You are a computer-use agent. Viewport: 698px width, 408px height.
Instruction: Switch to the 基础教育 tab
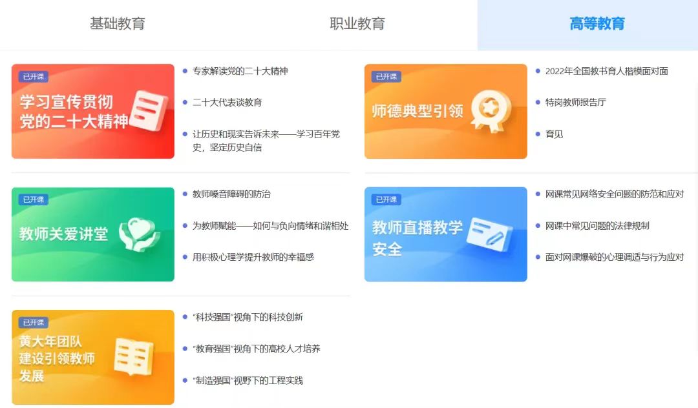(x=118, y=25)
